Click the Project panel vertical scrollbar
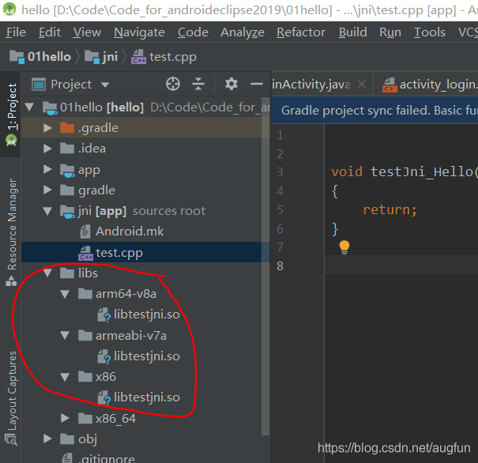478x463 pixels. (265, 267)
